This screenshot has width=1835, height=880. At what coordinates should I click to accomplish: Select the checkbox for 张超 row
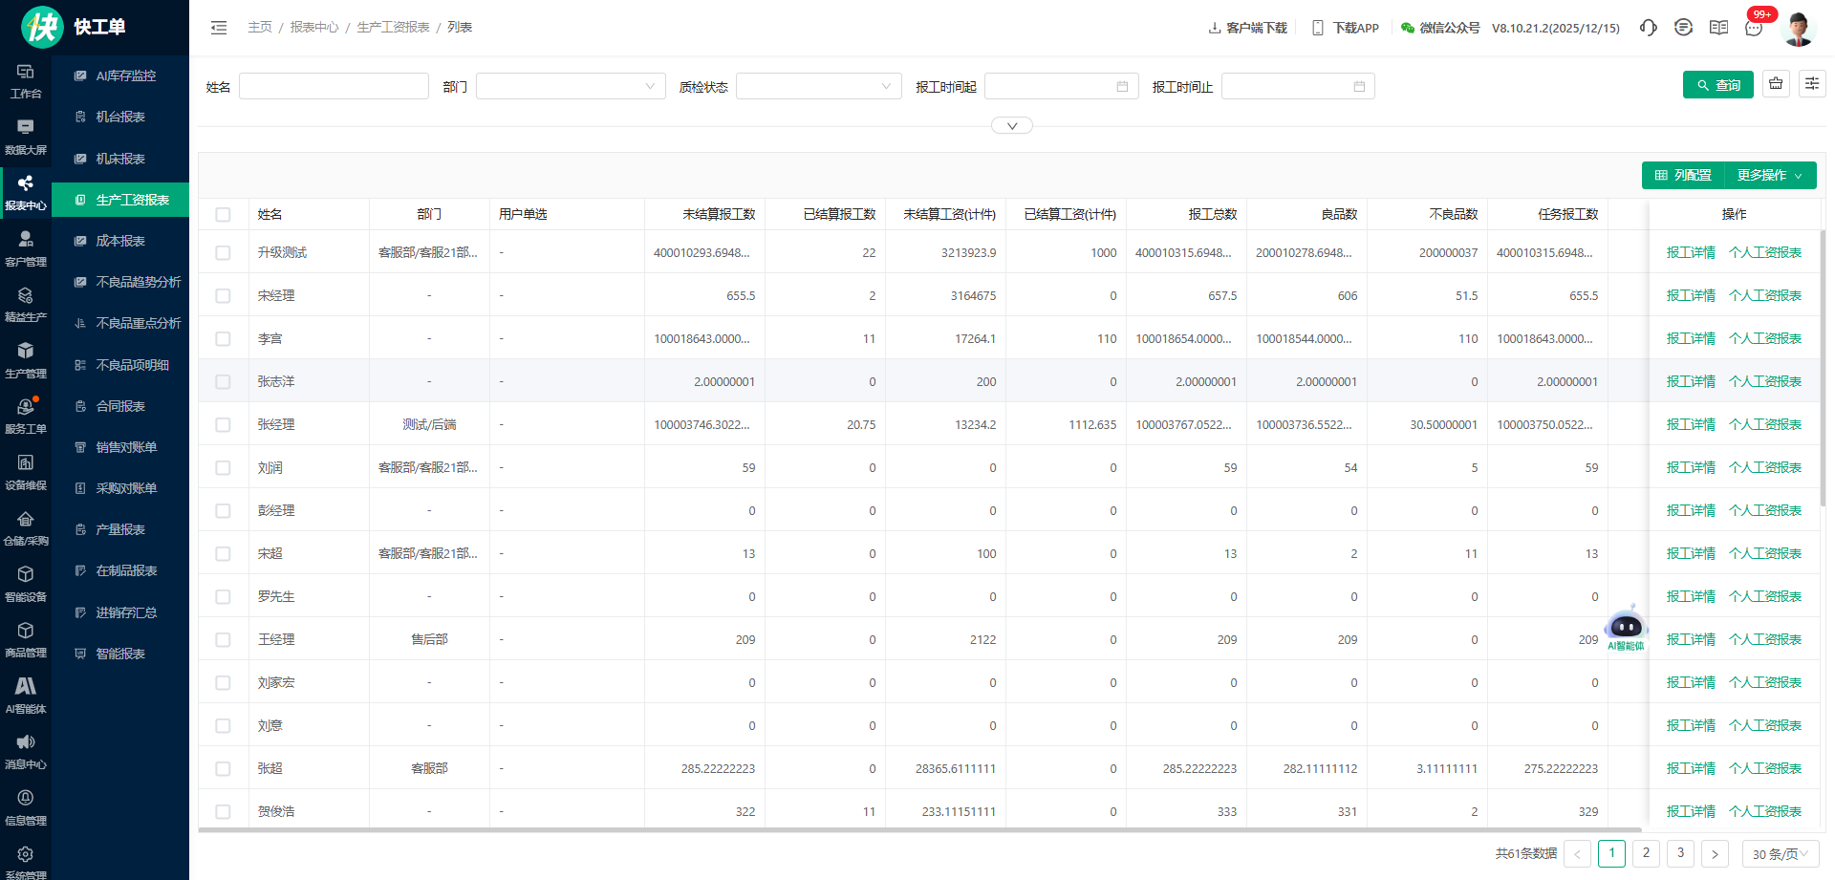(x=223, y=769)
